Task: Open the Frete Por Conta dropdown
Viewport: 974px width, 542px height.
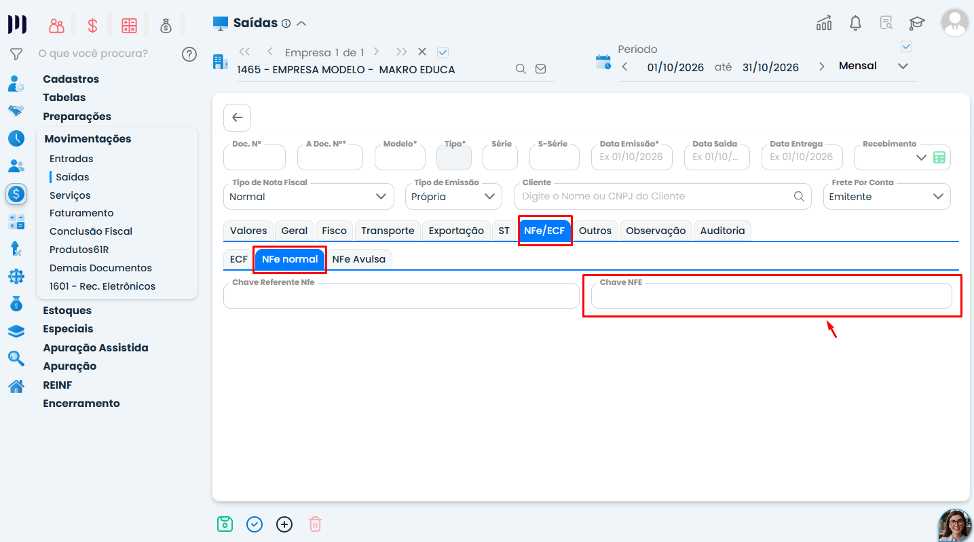Action: click(886, 197)
